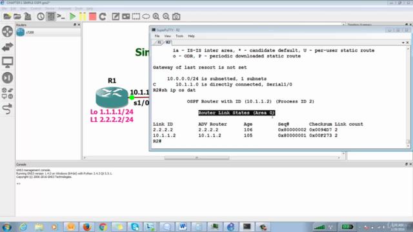Click the 'Lo 1.1.1.1/24' label
The height and width of the screenshot is (232, 413).
112,111
